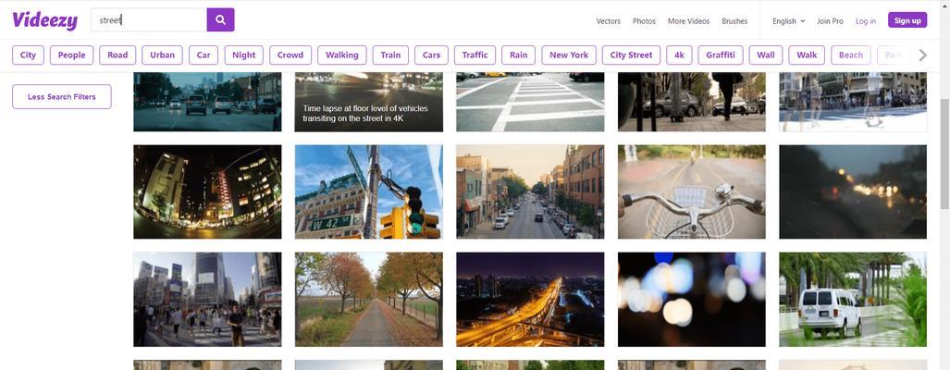Viewport: 950px width, 370px height.
Task: Open the autumn tree-lined path video
Action: click(368, 299)
